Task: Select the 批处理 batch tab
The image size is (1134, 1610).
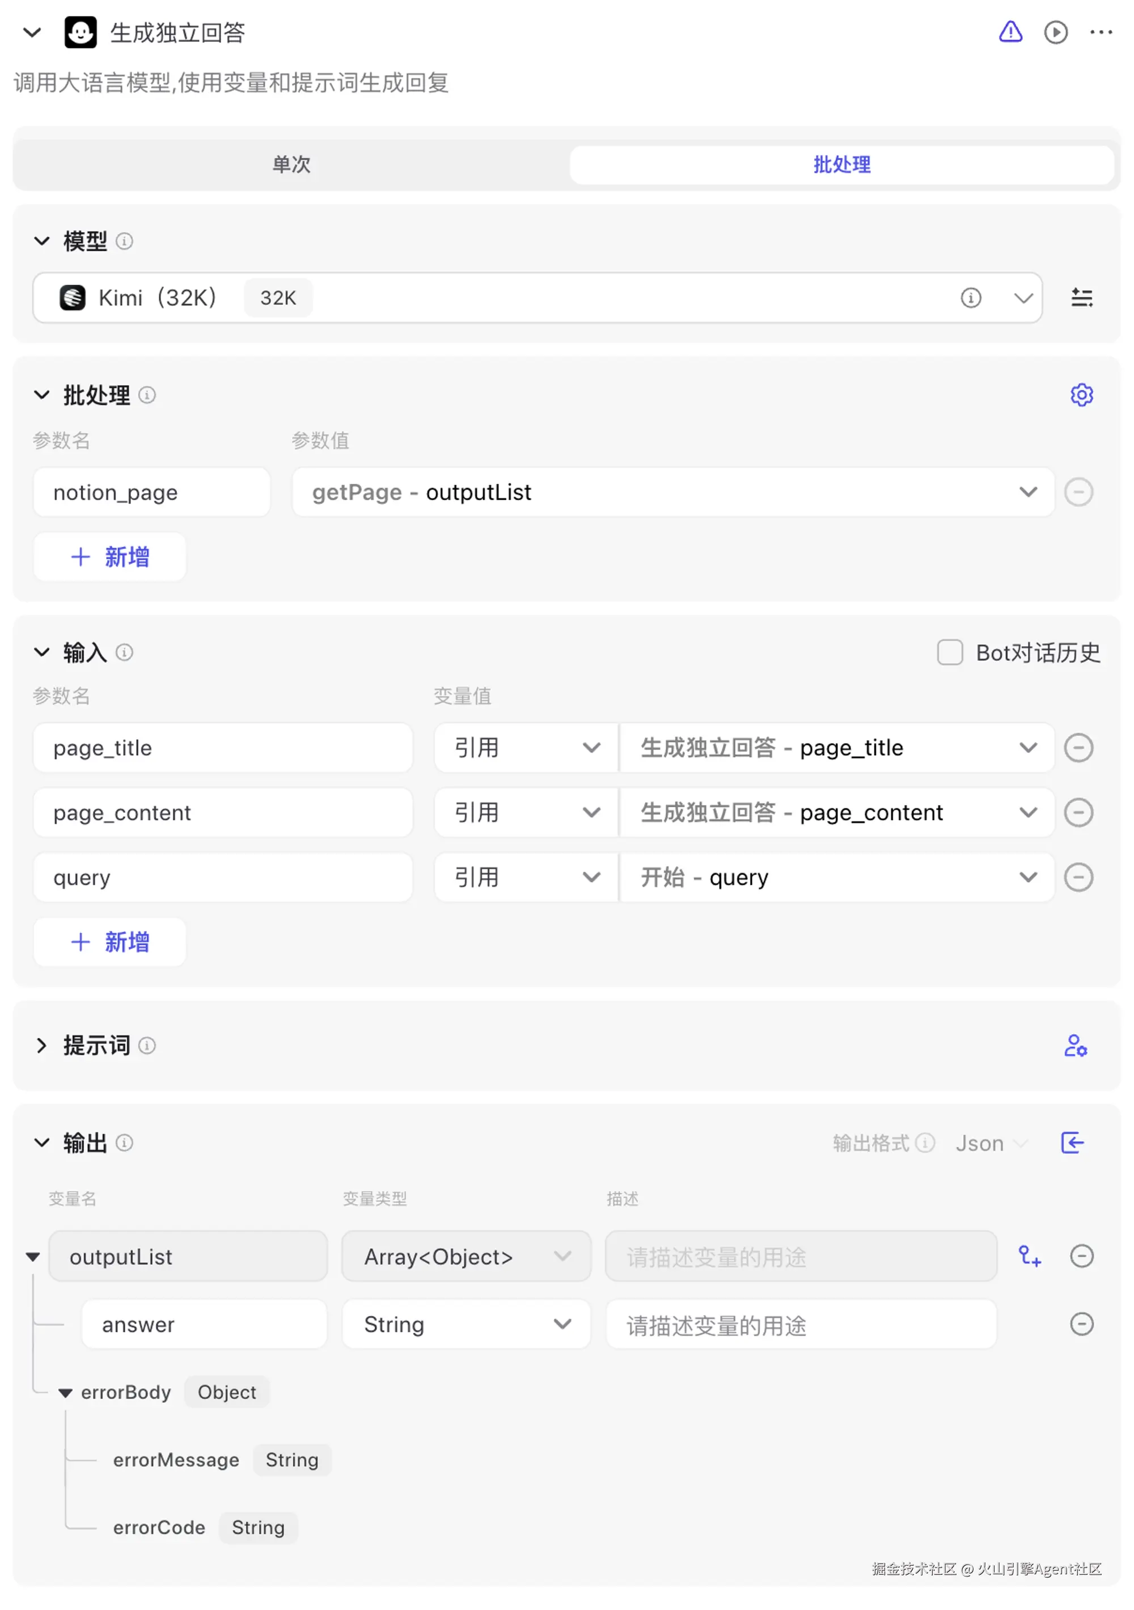Action: 841,165
